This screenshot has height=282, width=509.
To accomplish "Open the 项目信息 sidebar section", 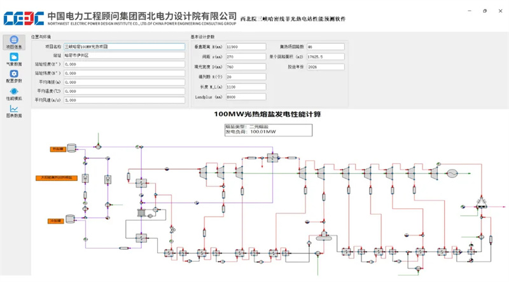I will coord(14,42).
